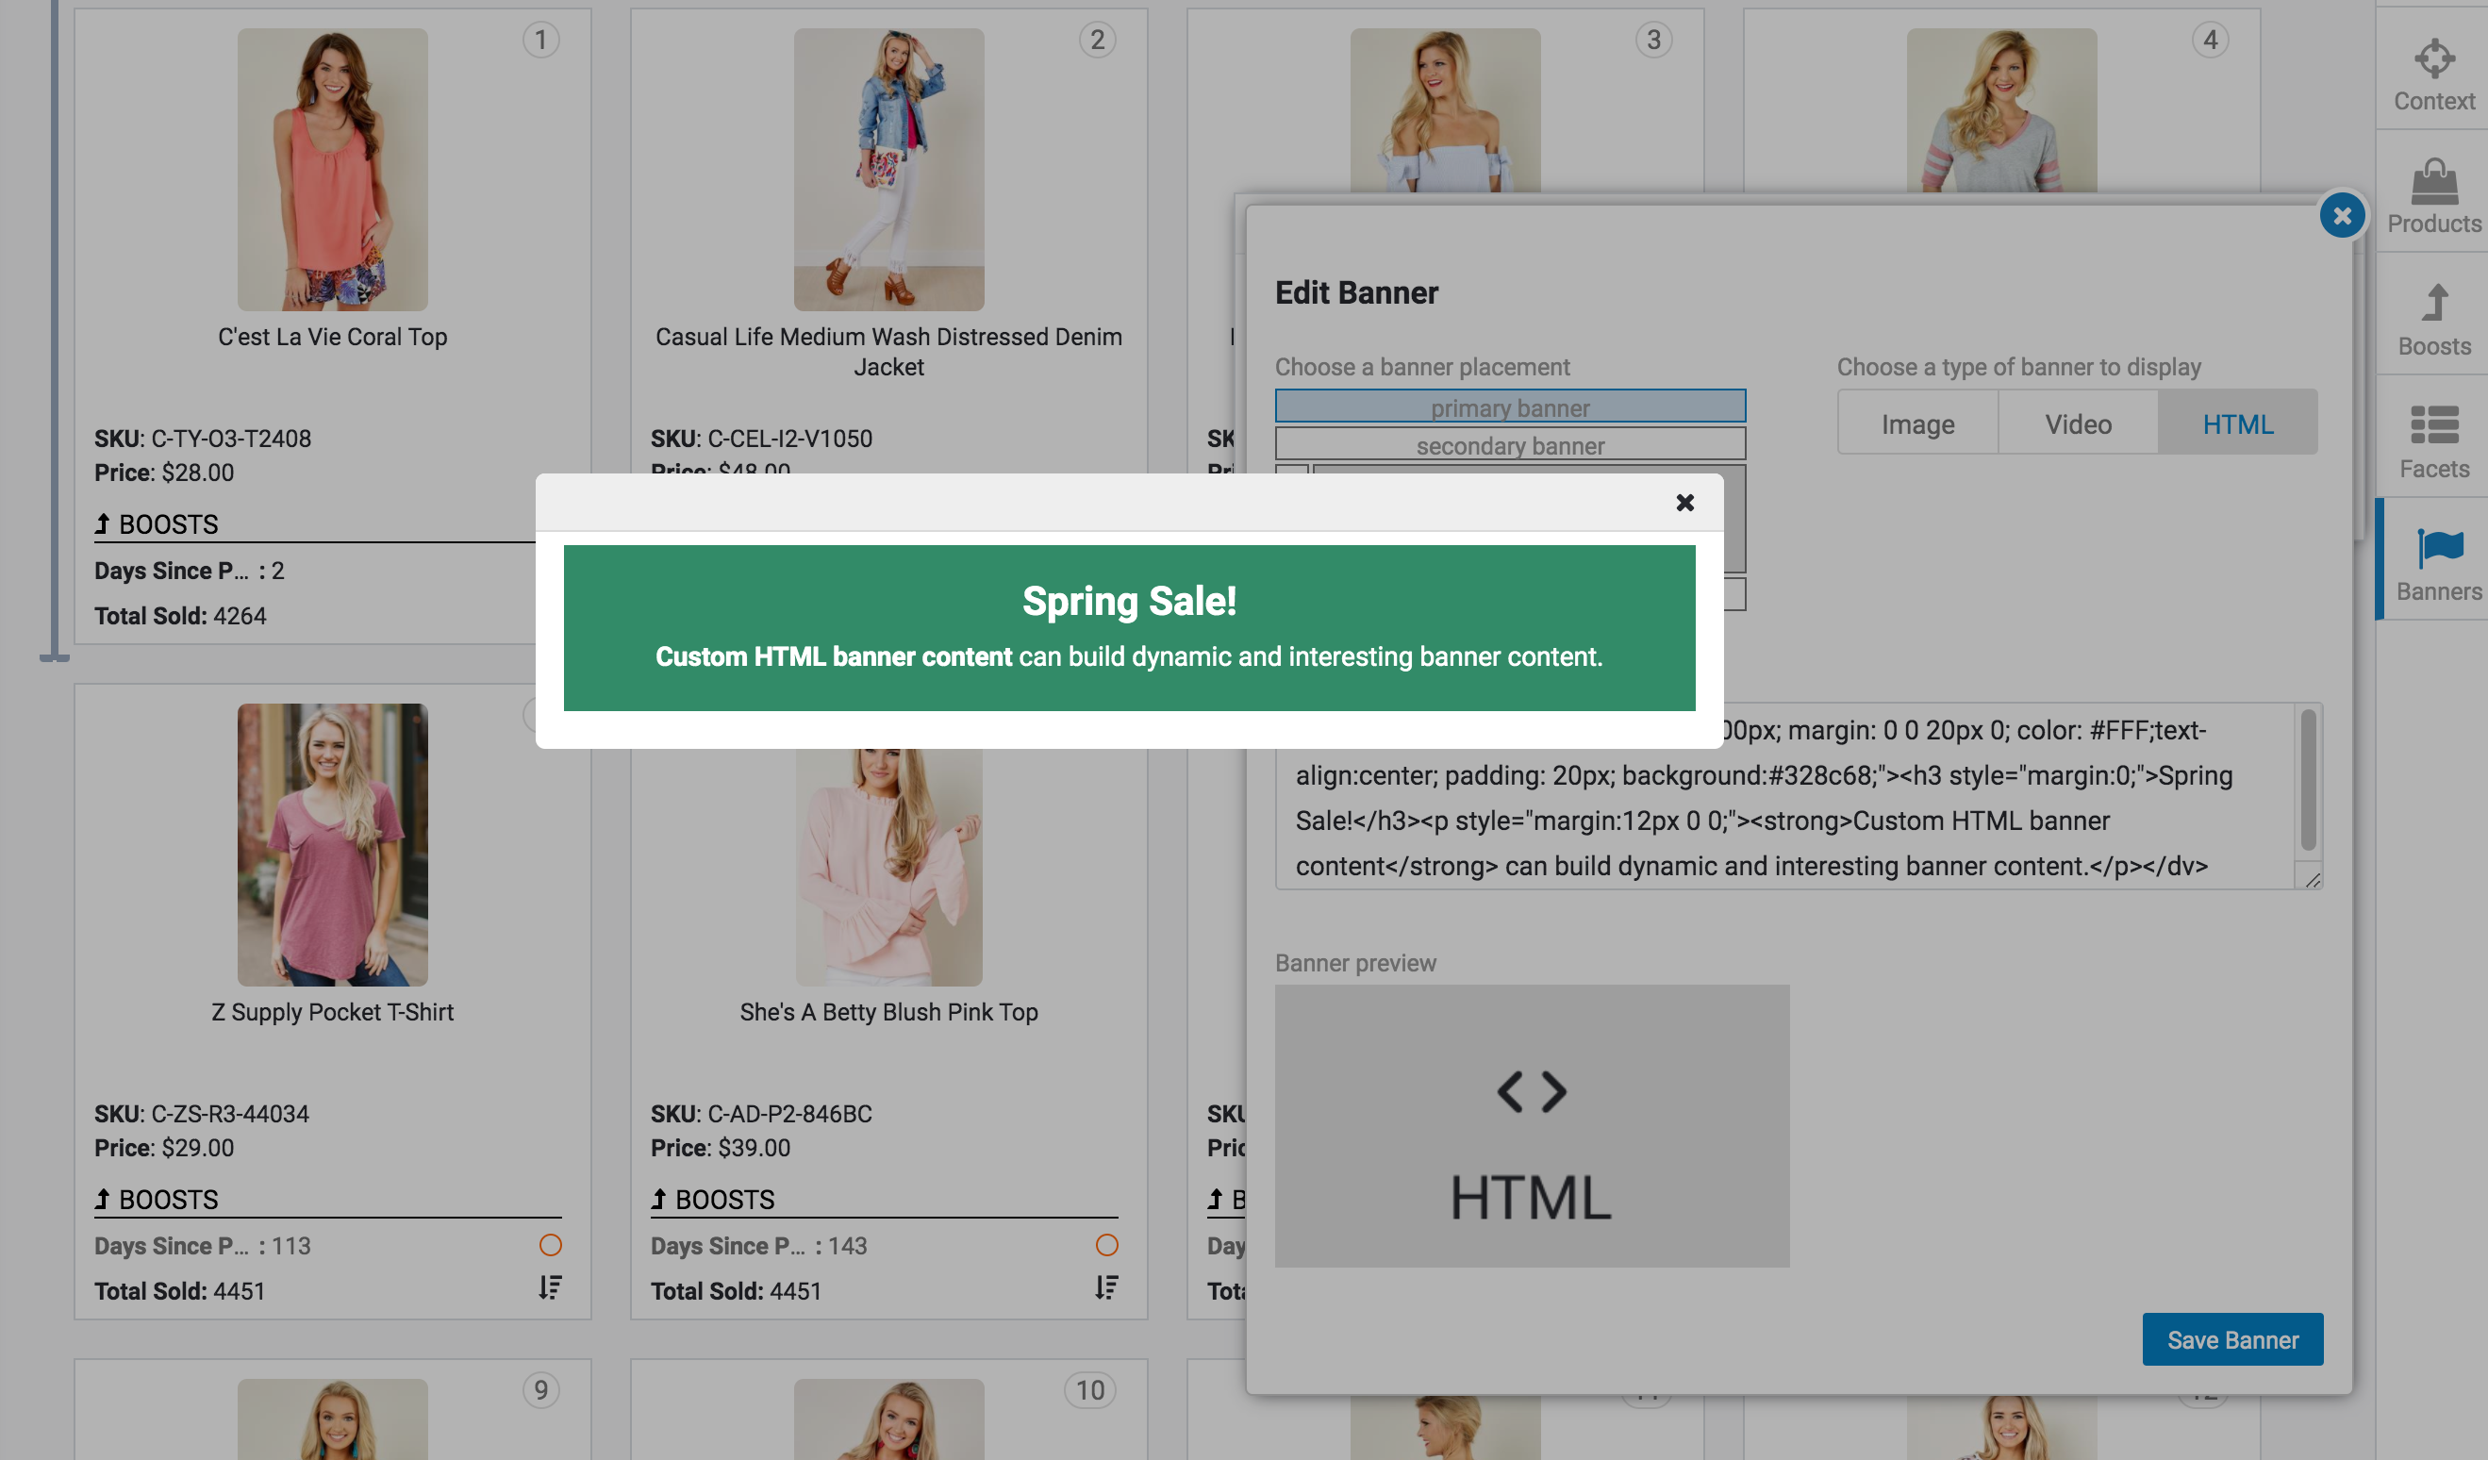
Task: Switch banner type to Image
Action: point(1917,423)
